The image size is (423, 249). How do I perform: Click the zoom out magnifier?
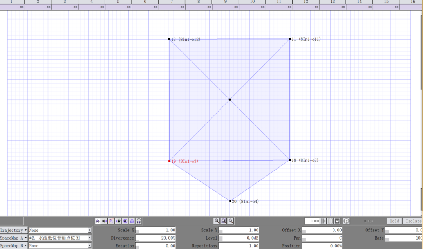coord(231,221)
